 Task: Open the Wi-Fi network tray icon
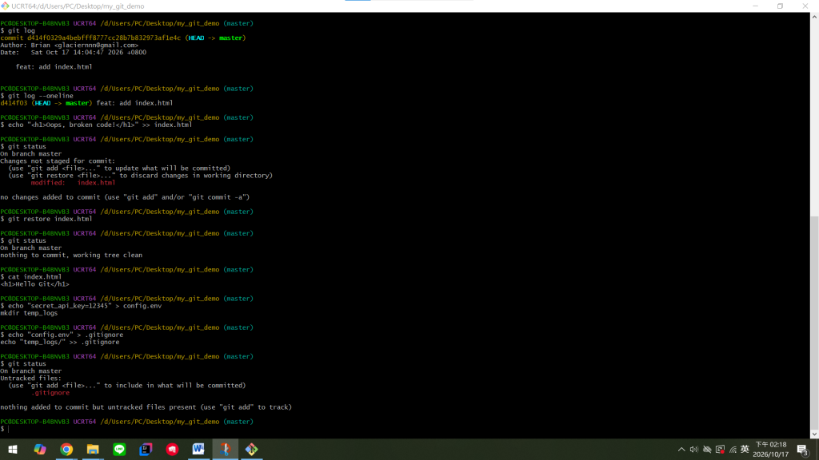[x=733, y=450]
